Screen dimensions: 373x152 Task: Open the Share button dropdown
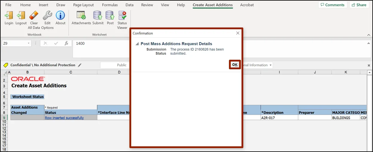click(359, 5)
